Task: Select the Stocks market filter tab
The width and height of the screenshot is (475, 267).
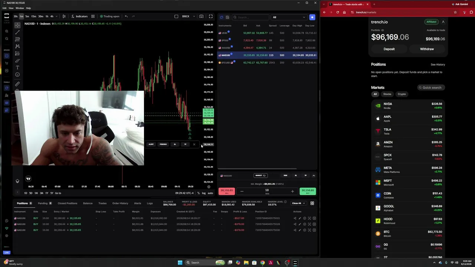Action: coord(387,94)
